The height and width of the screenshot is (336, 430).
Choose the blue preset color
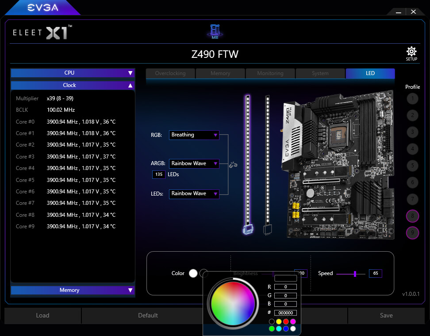coord(286,328)
